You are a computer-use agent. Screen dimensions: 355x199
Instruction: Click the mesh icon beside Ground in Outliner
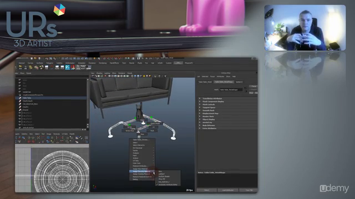click(x=20, y=110)
